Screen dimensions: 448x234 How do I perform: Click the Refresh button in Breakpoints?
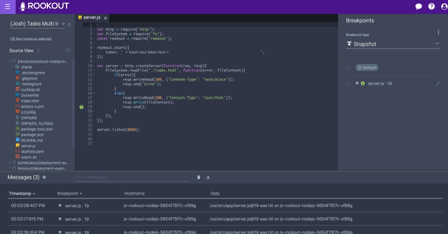coord(366,68)
